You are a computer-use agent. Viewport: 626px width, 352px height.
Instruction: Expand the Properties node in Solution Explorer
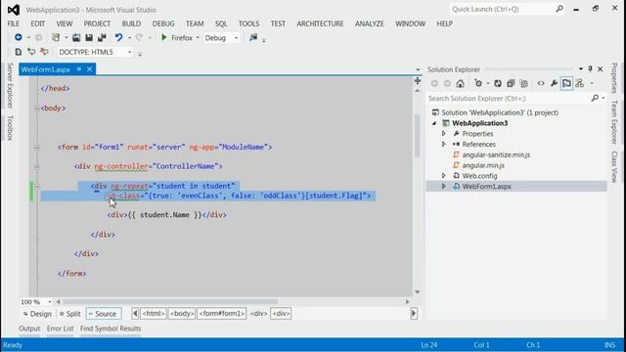pos(443,134)
